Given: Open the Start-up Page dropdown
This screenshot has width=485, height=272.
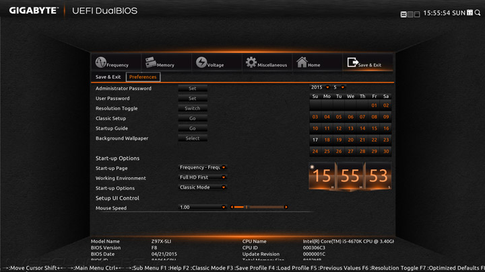Looking at the screenshot, I should click(203, 167).
